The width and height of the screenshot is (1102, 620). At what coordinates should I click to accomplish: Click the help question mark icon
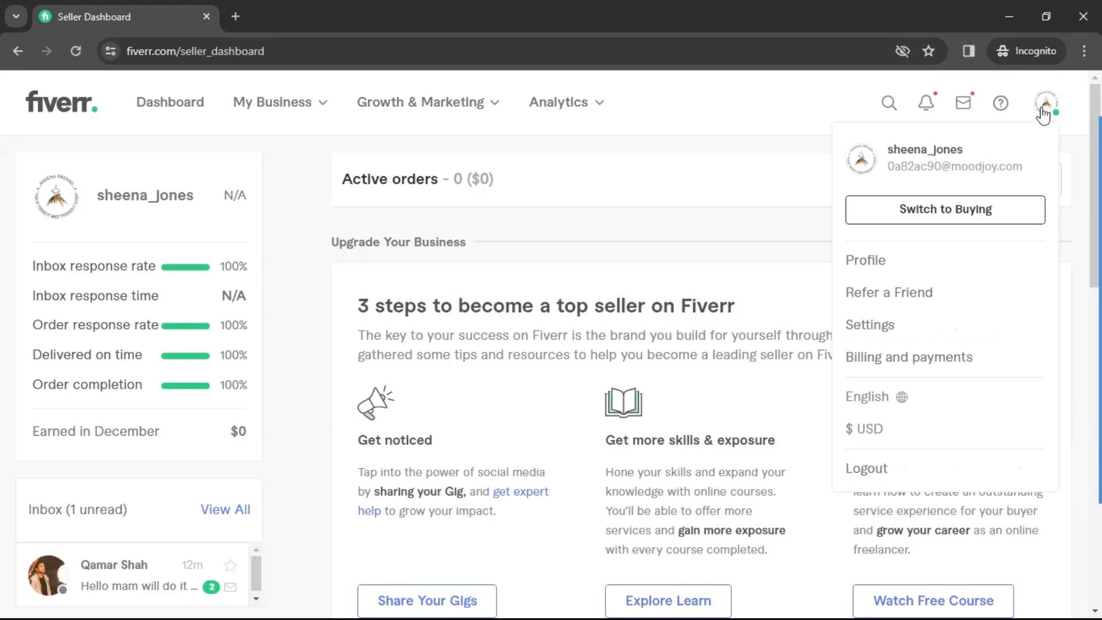[x=1000, y=102]
